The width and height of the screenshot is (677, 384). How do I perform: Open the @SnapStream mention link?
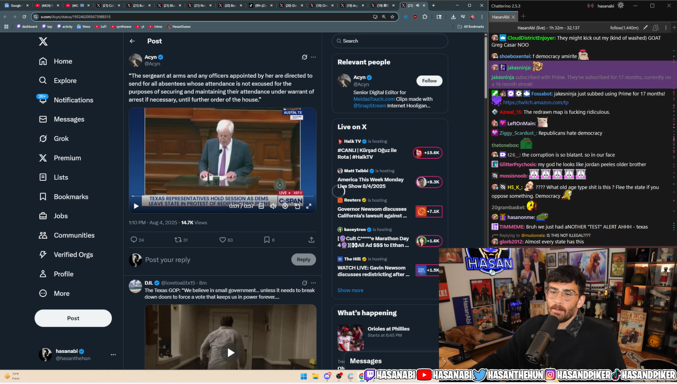coord(369,105)
